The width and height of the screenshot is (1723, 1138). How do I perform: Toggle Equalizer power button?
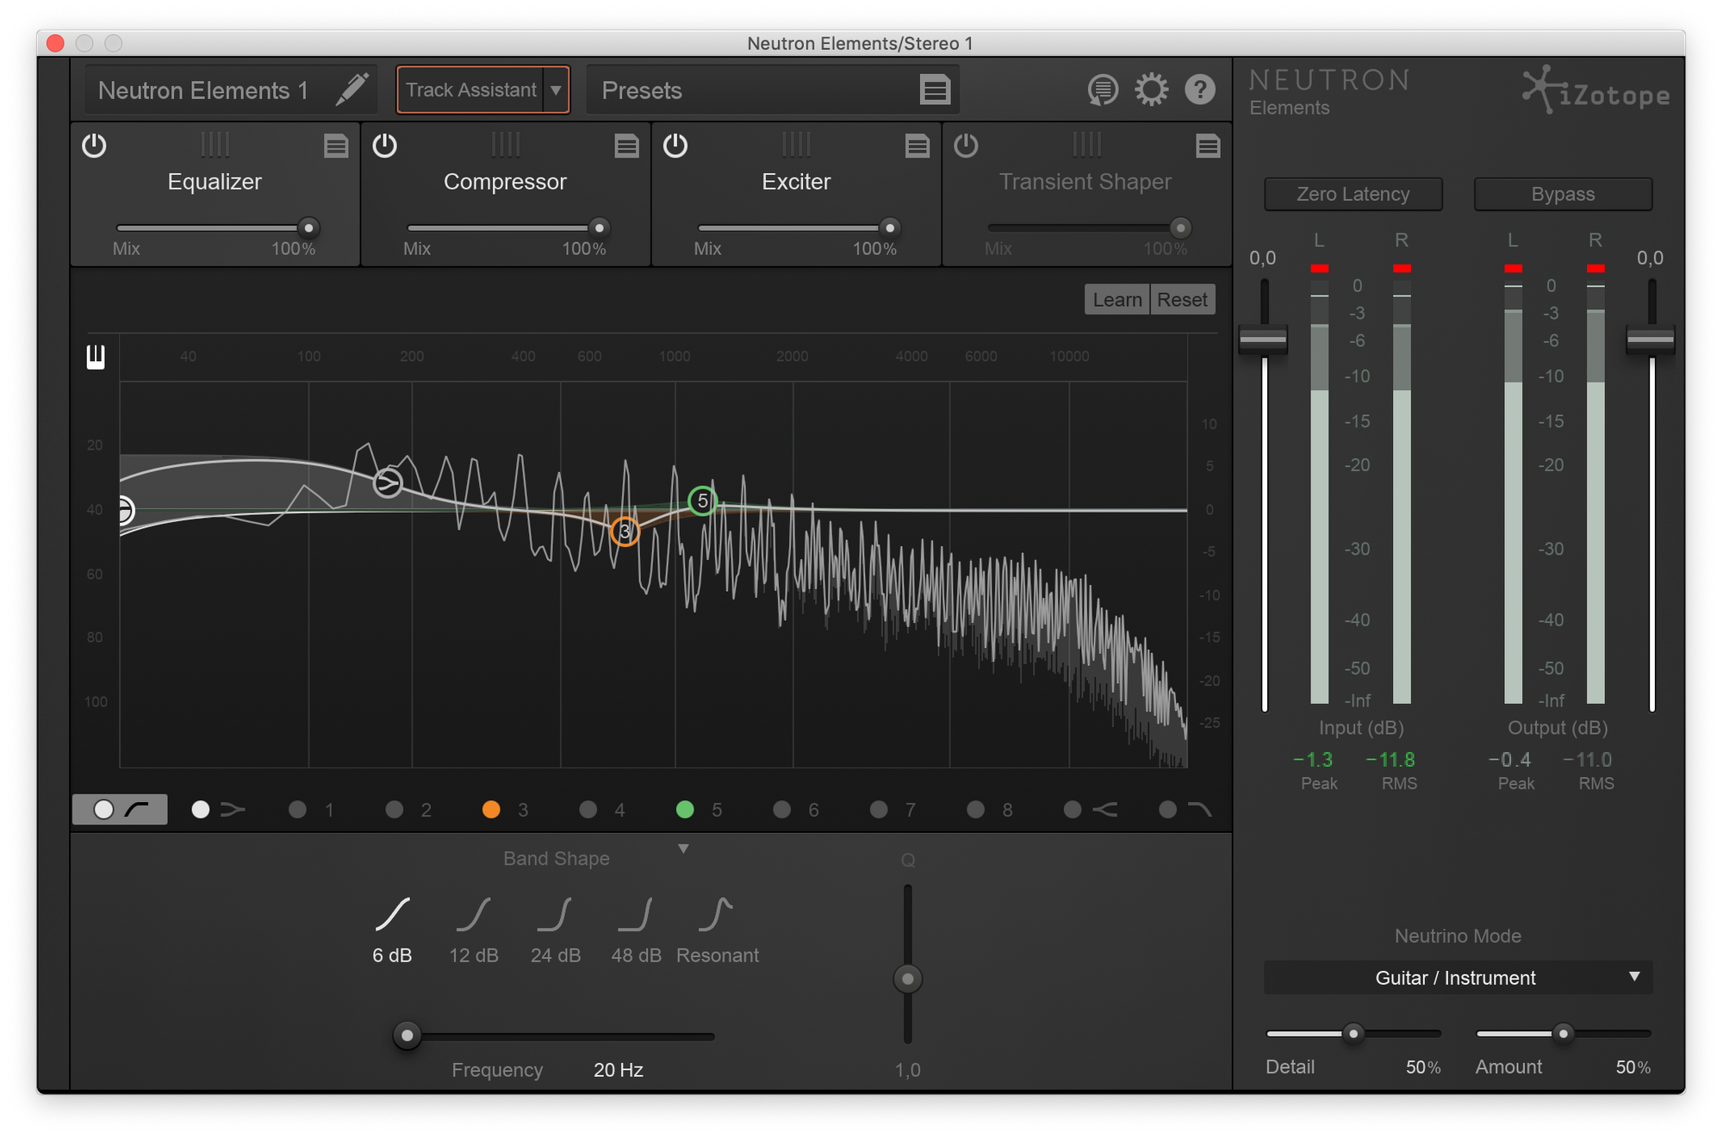point(94,146)
